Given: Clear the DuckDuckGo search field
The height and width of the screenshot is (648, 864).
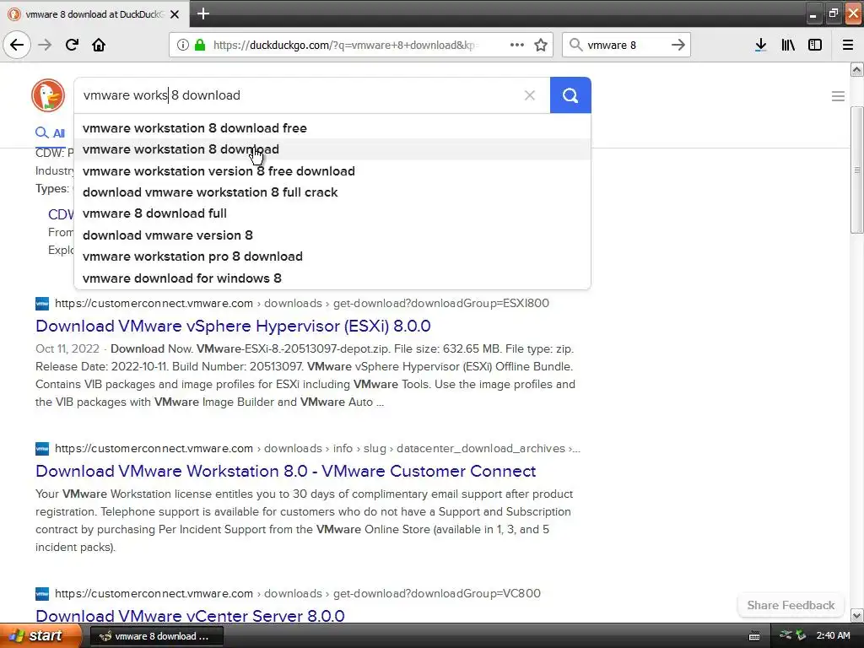Looking at the screenshot, I should [x=530, y=95].
